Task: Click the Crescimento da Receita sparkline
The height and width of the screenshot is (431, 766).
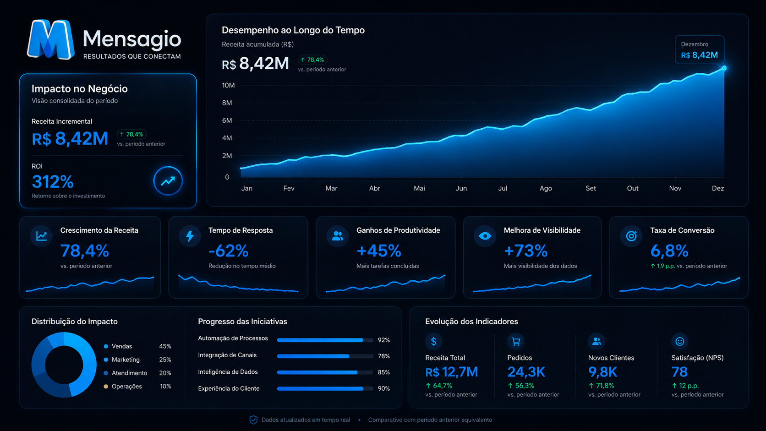Action: coord(90,284)
